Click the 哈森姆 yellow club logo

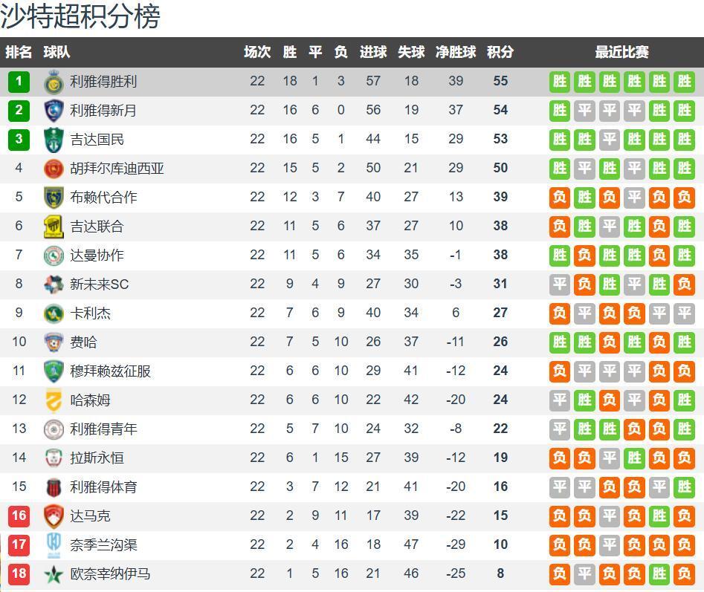point(54,400)
